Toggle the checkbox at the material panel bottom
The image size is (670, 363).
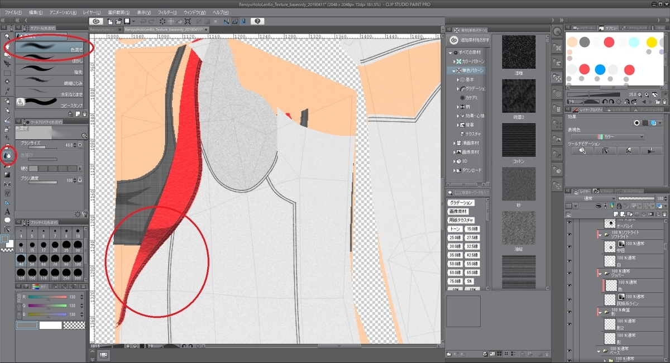pos(485,354)
